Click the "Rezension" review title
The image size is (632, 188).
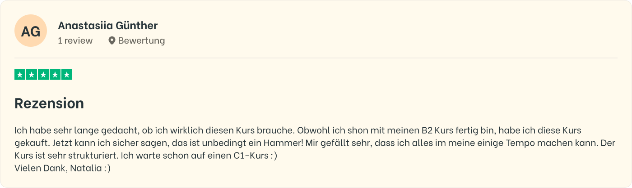pos(49,103)
